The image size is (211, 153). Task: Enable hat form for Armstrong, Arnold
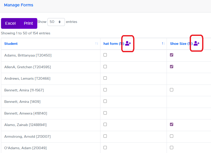coord(105,136)
